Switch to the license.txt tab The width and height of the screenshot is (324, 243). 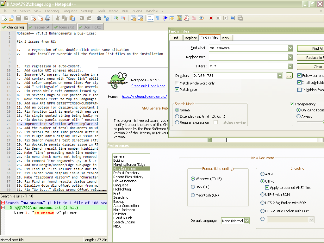[x=65, y=27]
